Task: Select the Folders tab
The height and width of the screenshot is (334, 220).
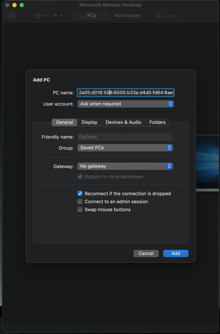Action: click(157, 122)
